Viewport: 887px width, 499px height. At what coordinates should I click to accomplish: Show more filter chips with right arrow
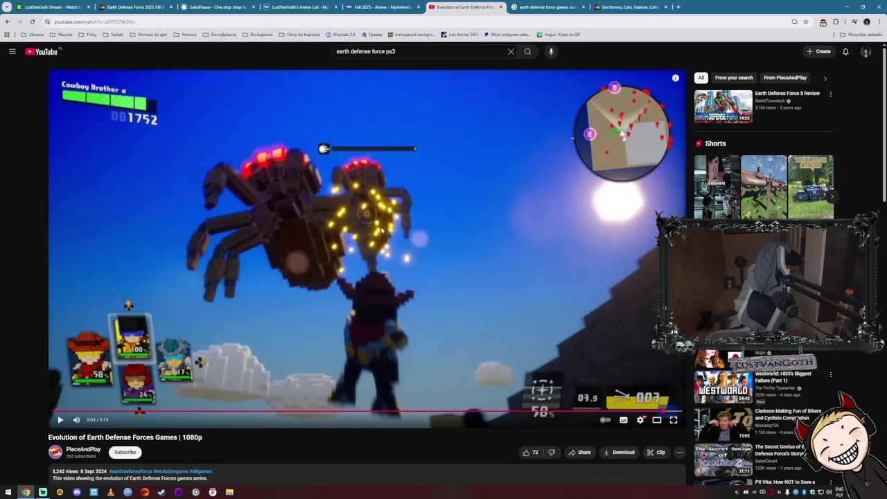point(825,78)
